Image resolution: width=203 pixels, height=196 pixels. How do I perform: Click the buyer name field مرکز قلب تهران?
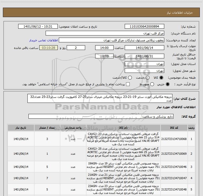tap(105, 33)
